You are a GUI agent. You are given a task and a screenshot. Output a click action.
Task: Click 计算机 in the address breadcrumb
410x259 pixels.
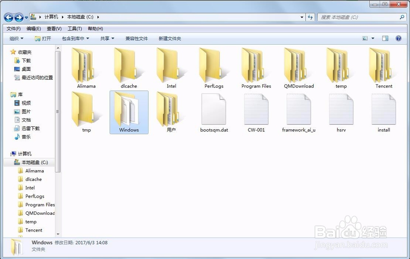(x=51, y=17)
